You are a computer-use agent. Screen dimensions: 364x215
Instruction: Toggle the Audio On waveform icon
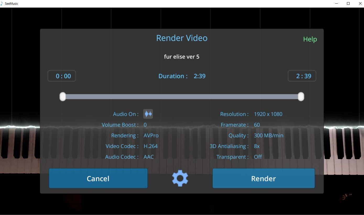[x=148, y=114]
